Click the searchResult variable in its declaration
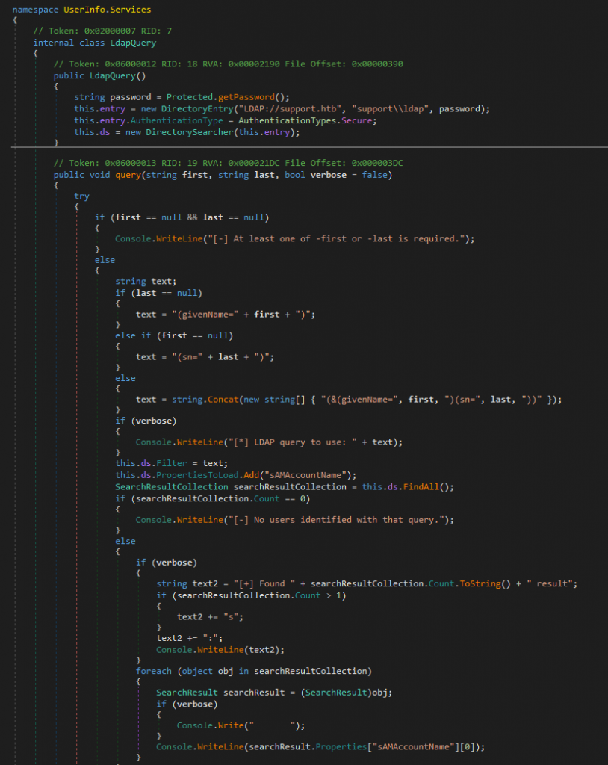 [x=251, y=692]
